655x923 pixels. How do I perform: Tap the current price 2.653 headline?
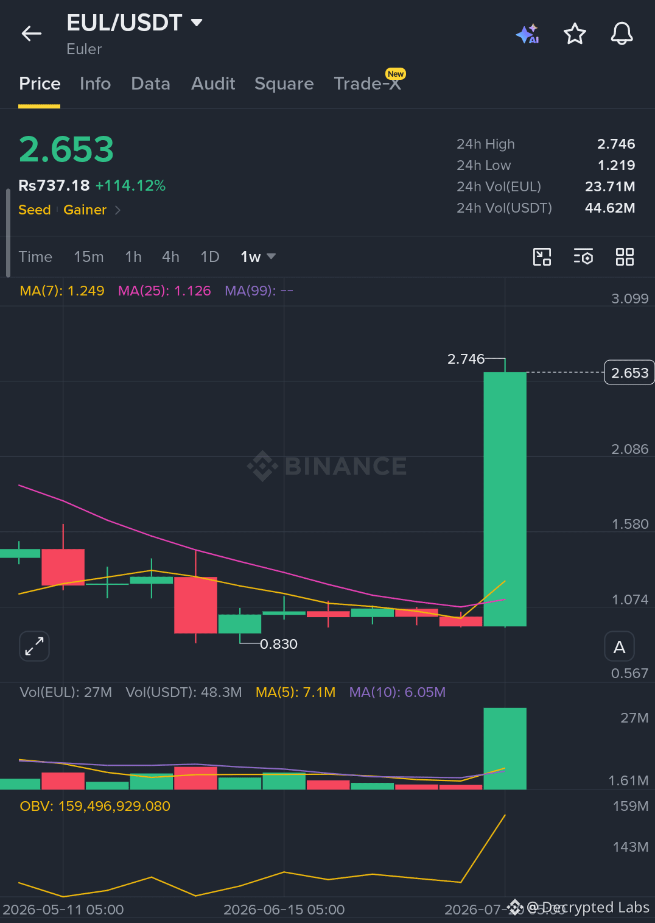(66, 150)
